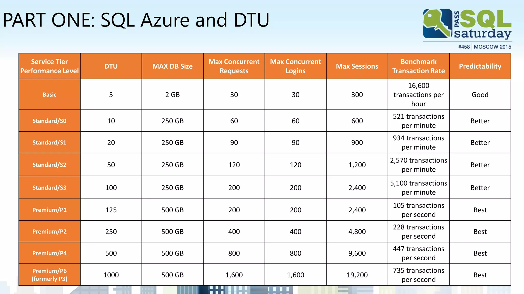The image size is (524, 294).
Task: Select '735 transactions per second' cell
Action: [419, 275]
